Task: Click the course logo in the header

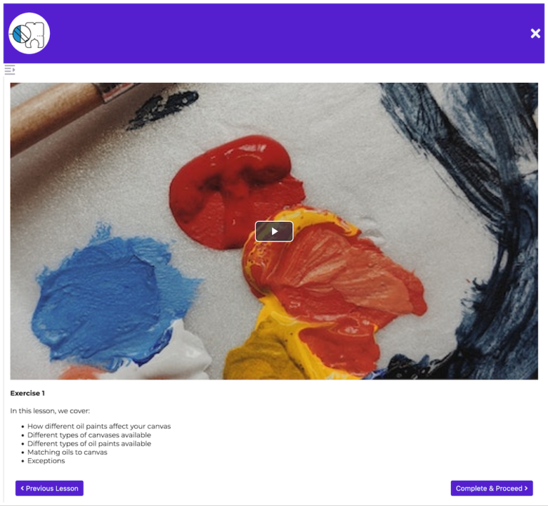Action: (29, 34)
